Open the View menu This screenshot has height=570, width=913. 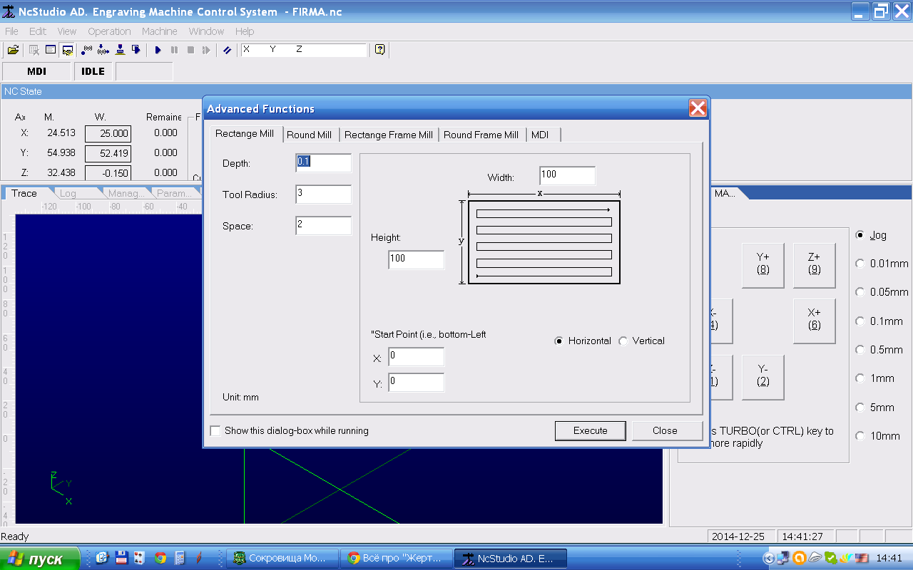point(67,31)
